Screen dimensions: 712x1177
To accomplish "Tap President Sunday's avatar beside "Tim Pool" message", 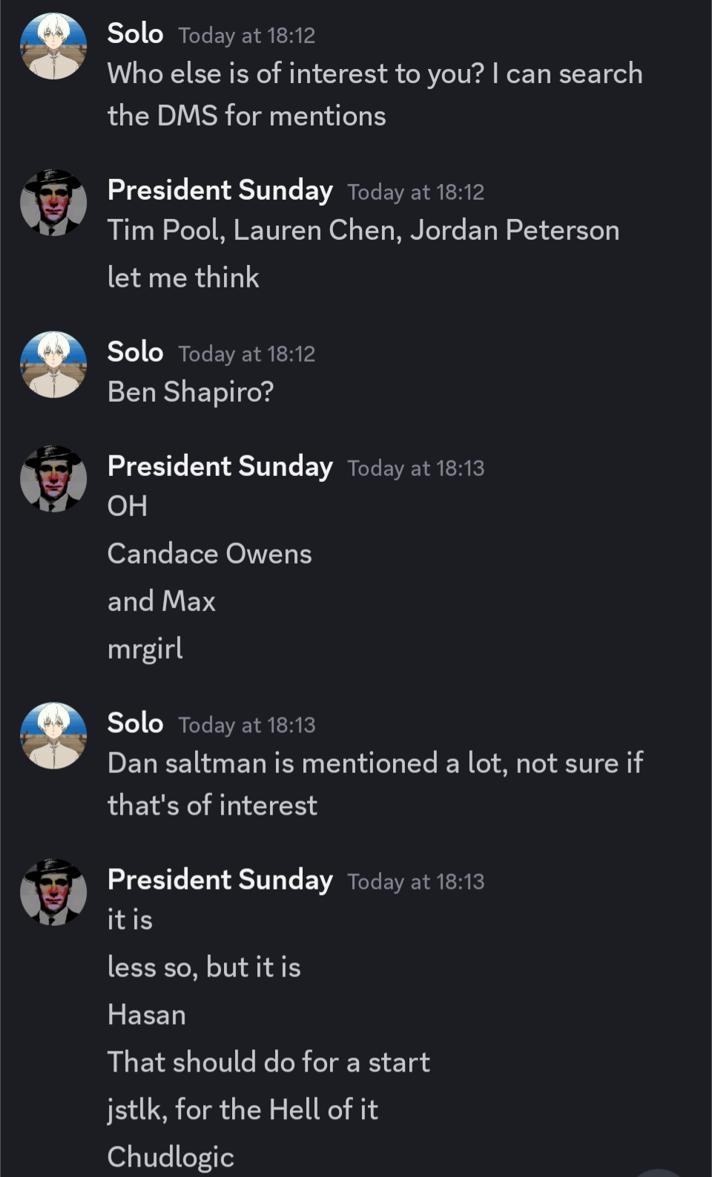I will (53, 203).
